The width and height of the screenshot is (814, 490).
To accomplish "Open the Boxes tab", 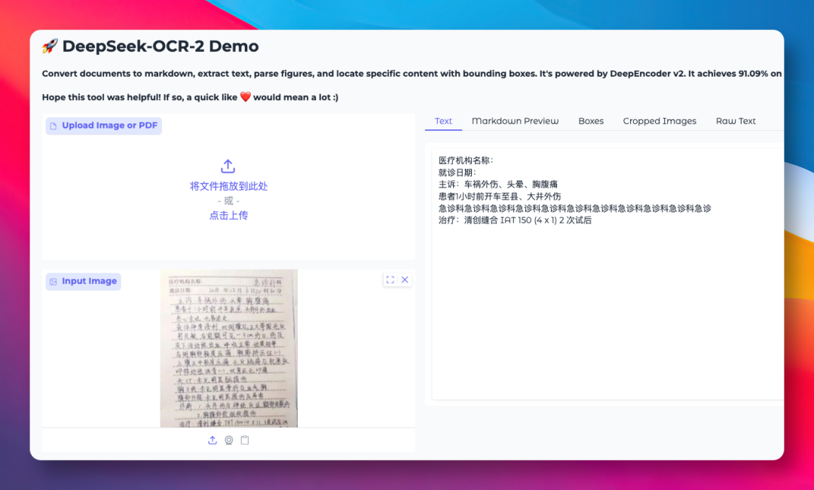I will coord(591,121).
